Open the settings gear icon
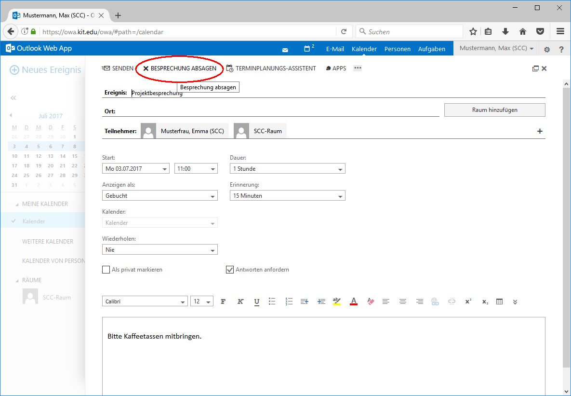This screenshot has width=571, height=396. (546, 49)
